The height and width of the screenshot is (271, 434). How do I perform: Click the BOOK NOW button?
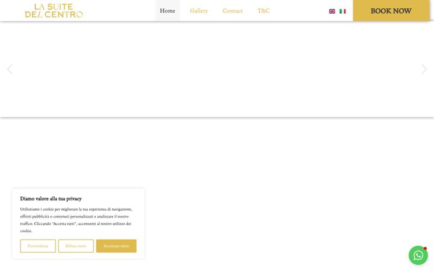[391, 10]
